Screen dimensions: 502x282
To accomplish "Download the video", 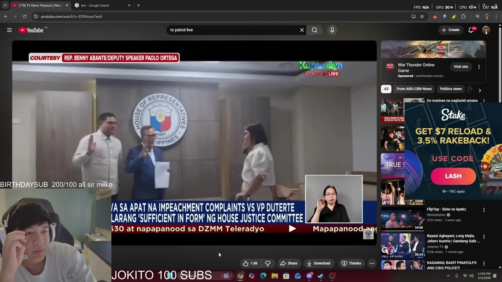I will coord(318,263).
